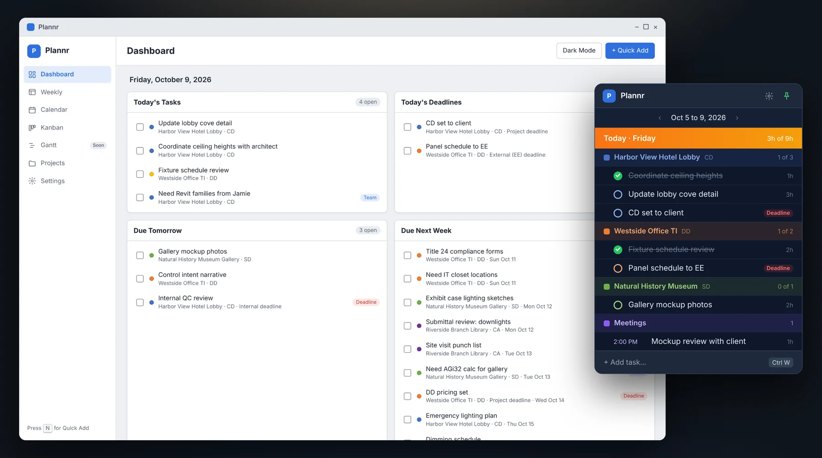Click the Team tag on Revit families task
The height and width of the screenshot is (458, 822).
[370, 198]
